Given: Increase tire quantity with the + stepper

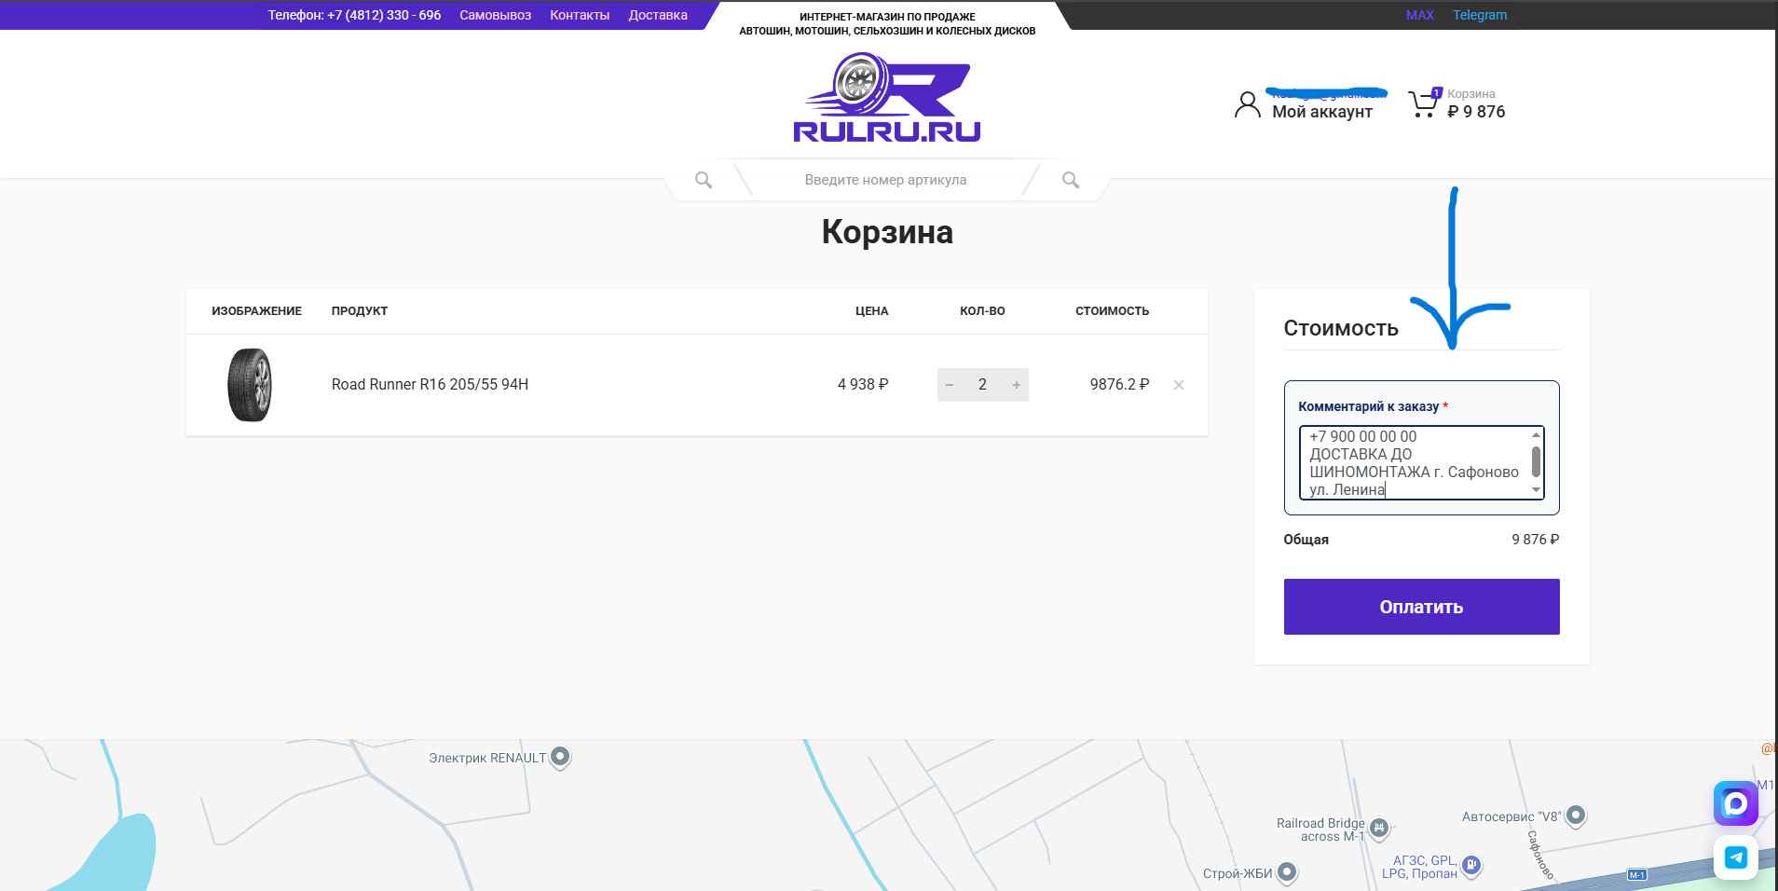Looking at the screenshot, I should click(x=1015, y=384).
